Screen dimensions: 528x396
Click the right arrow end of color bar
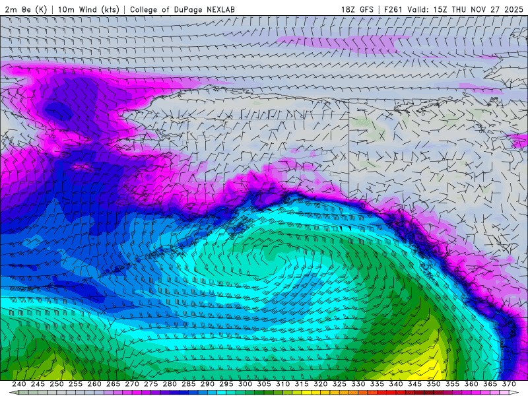click(514, 393)
